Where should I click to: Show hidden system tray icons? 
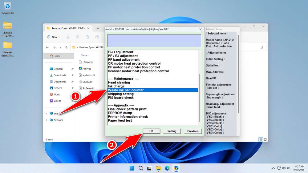pyautogui.click(x=273, y=168)
